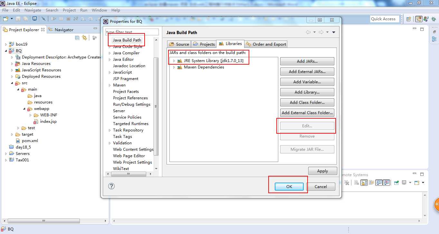Switch to the Java perspective icon
439x234 pixels.
click(426, 19)
